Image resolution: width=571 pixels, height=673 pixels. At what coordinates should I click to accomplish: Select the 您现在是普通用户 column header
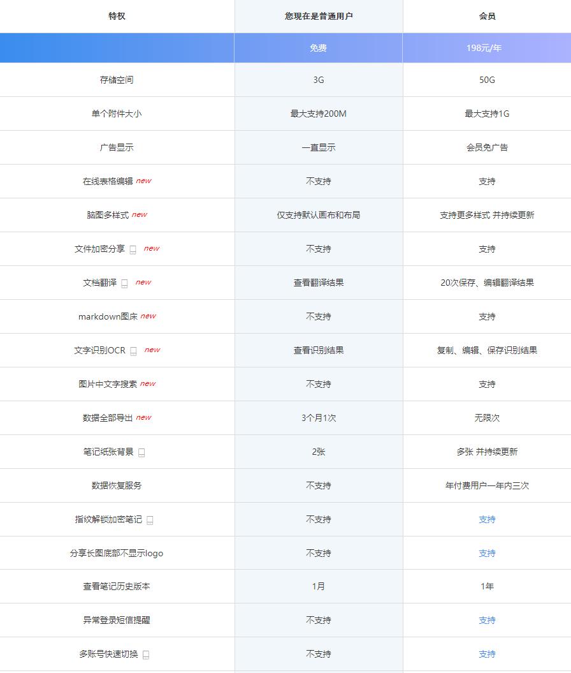coord(319,16)
